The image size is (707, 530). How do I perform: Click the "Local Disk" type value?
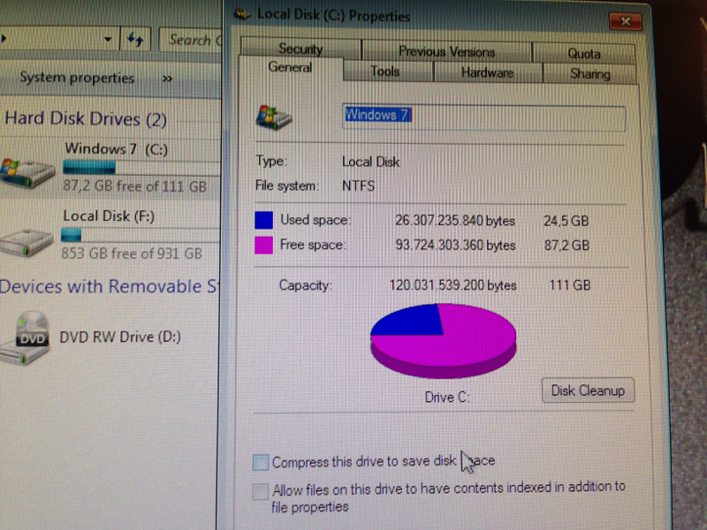pos(370,163)
